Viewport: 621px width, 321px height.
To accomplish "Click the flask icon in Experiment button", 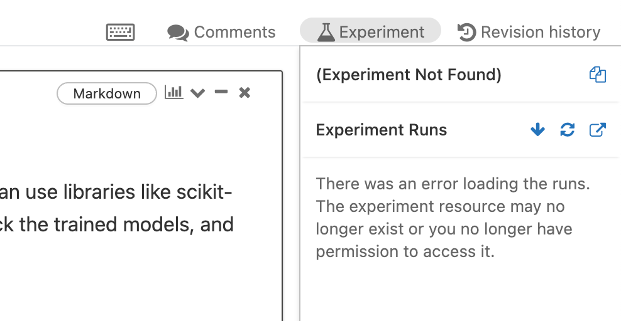I will (326, 32).
